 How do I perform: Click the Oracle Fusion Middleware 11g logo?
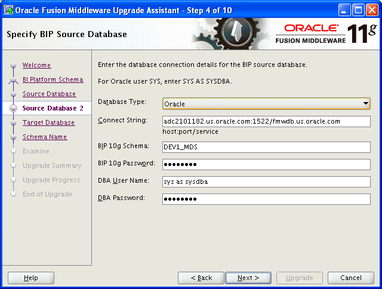[x=326, y=33]
